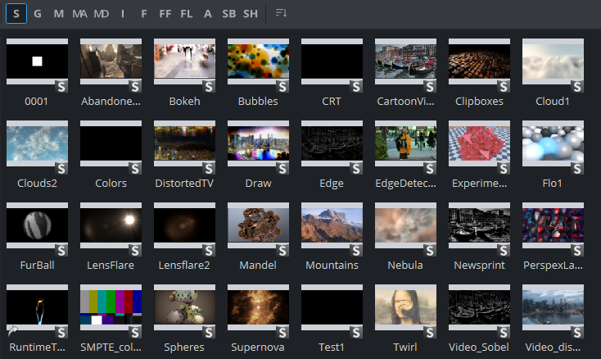Choose the Supernova thumbnail
The image size is (601, 359).
258,308
